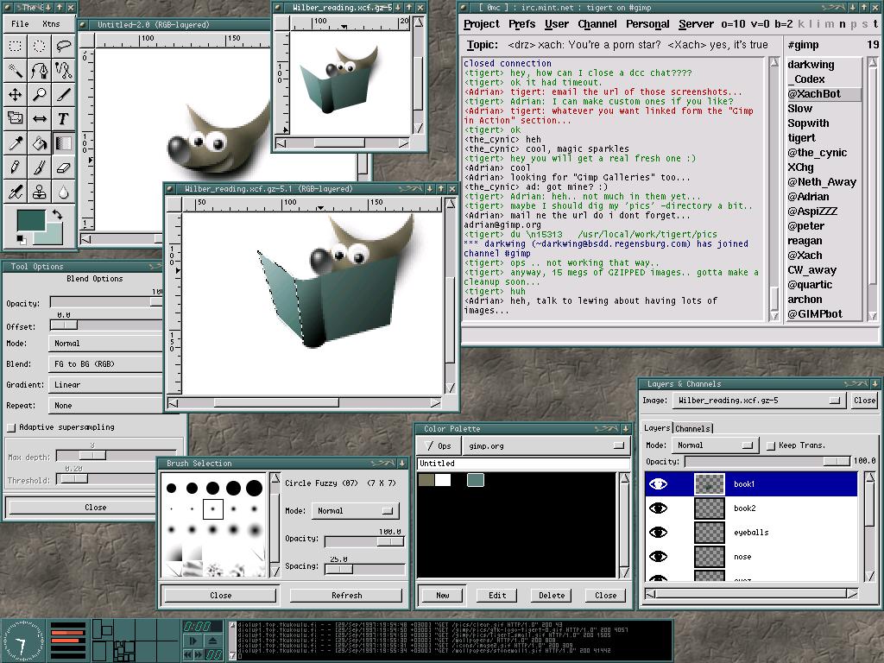Activate the Color Picker eyedropper tool
The image size is (884, 663).
coord(15,143)
